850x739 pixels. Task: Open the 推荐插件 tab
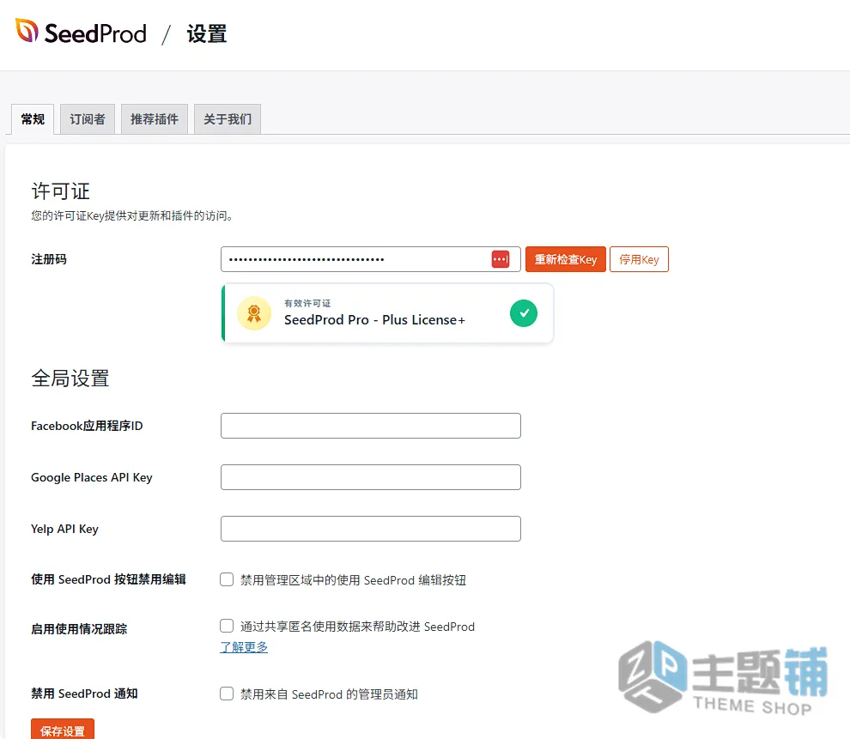[x=155, y=119]
